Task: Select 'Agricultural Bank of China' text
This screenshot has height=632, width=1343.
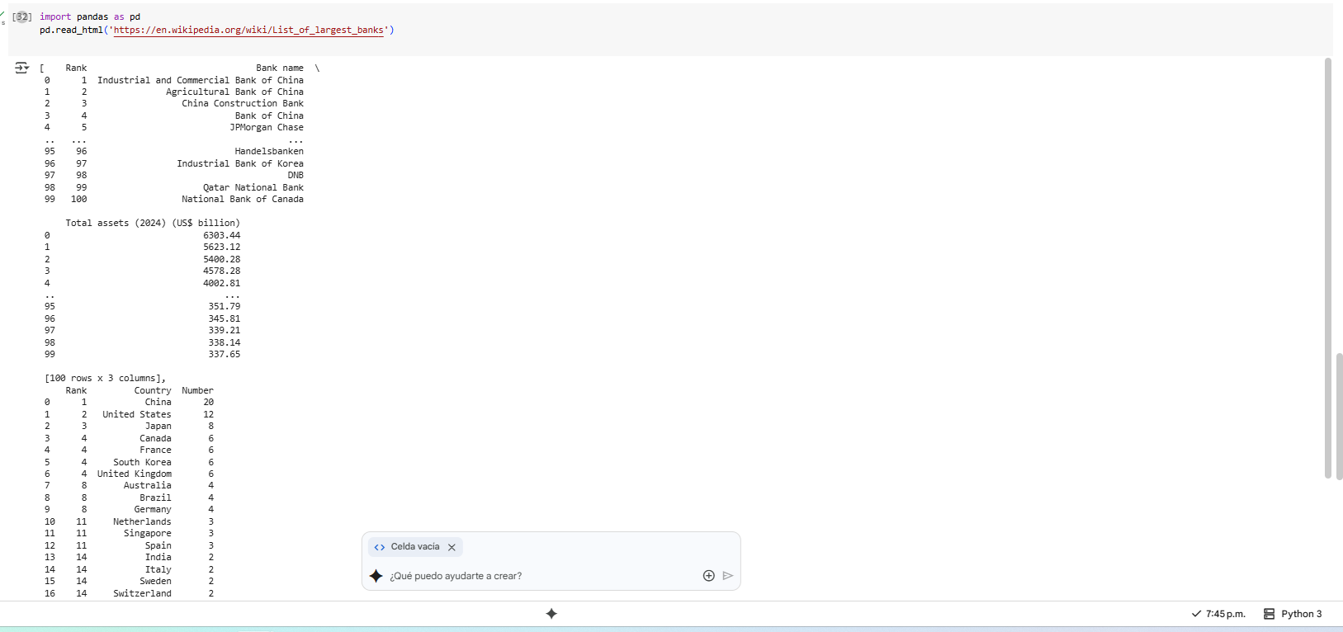Action: coord(234,92)
